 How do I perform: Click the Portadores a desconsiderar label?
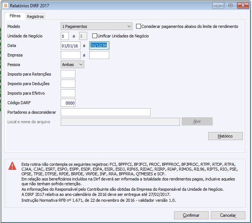click(x=32, y=112)
